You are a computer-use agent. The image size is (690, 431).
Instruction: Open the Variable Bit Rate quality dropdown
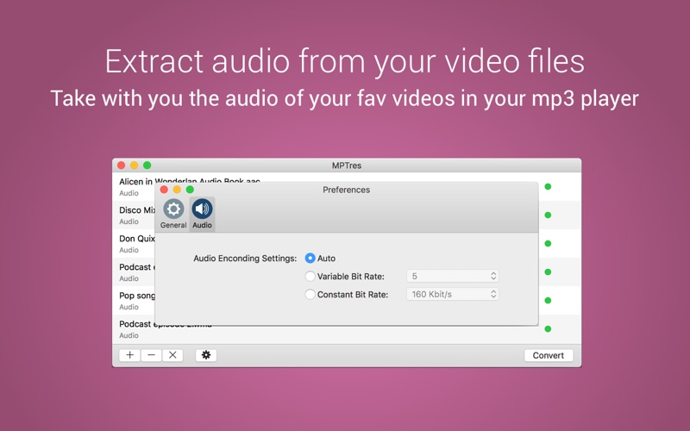pos(452,276)
